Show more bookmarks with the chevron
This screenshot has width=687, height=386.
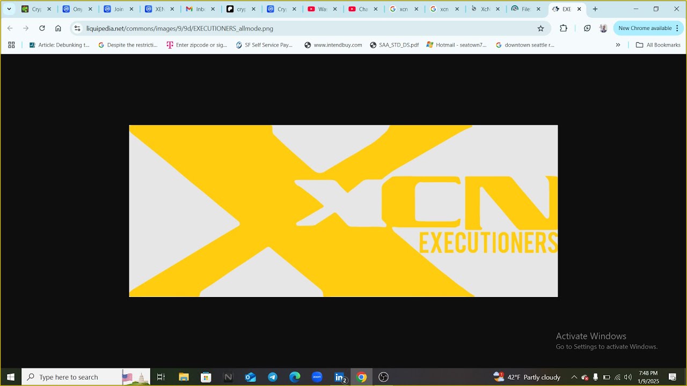coord(618,45)
